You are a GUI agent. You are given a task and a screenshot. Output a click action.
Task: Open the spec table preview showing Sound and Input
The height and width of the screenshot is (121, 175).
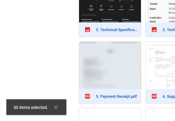coord(161,11)
